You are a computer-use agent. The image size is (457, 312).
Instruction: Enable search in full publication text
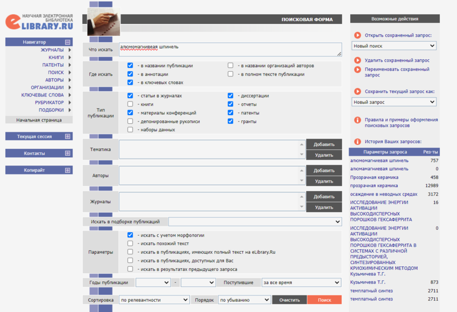click(231, 74)
